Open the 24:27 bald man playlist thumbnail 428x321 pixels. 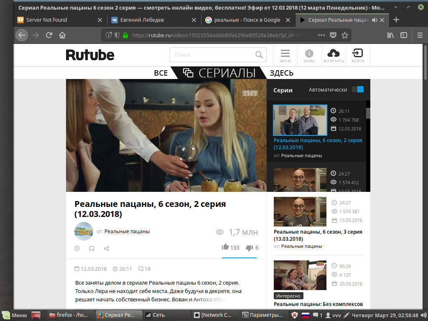pyautogui.click(x=300, y=180)
